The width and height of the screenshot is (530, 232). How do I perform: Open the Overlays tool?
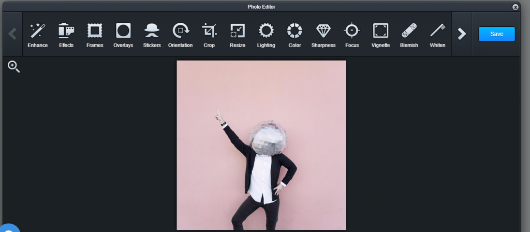coord(123,35)
